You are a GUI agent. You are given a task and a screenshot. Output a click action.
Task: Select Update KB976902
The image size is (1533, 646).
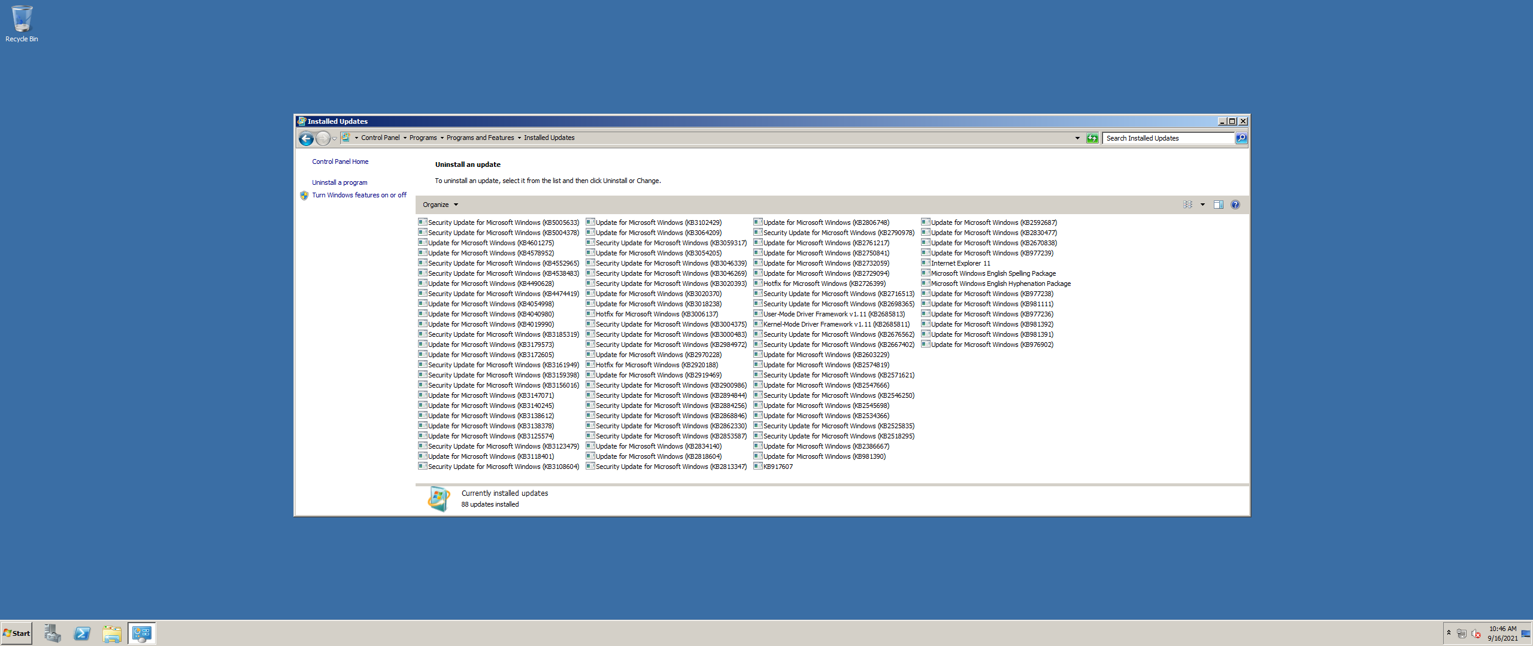pyautogui.click(x=987, y=345)
